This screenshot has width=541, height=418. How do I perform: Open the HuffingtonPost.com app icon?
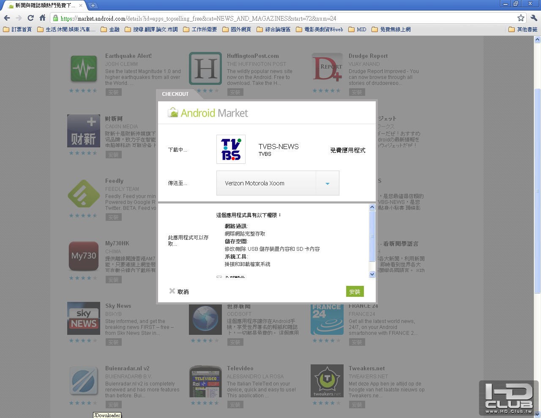pyautogui.click(x=205, y=68)
